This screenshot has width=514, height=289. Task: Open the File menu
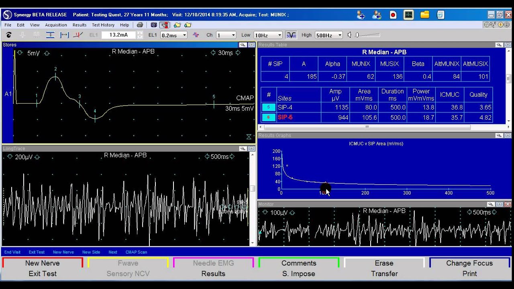(x=8, y=25)
